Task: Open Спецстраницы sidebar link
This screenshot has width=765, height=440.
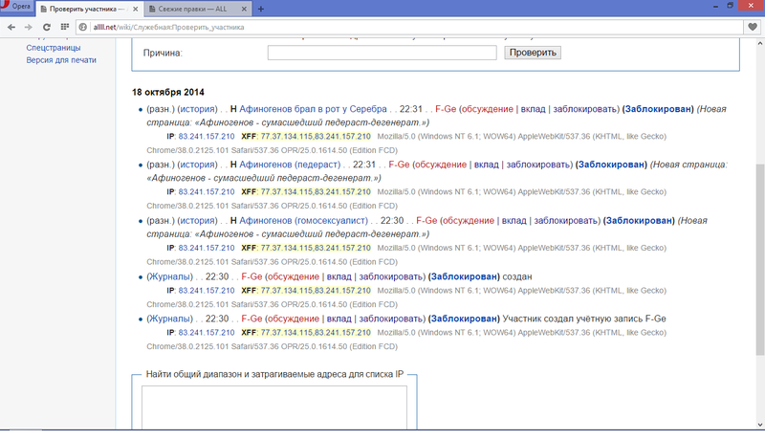Action: coord(54,48)
